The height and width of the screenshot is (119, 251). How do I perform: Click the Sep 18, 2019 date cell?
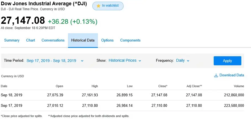click(x=12, y=95)
